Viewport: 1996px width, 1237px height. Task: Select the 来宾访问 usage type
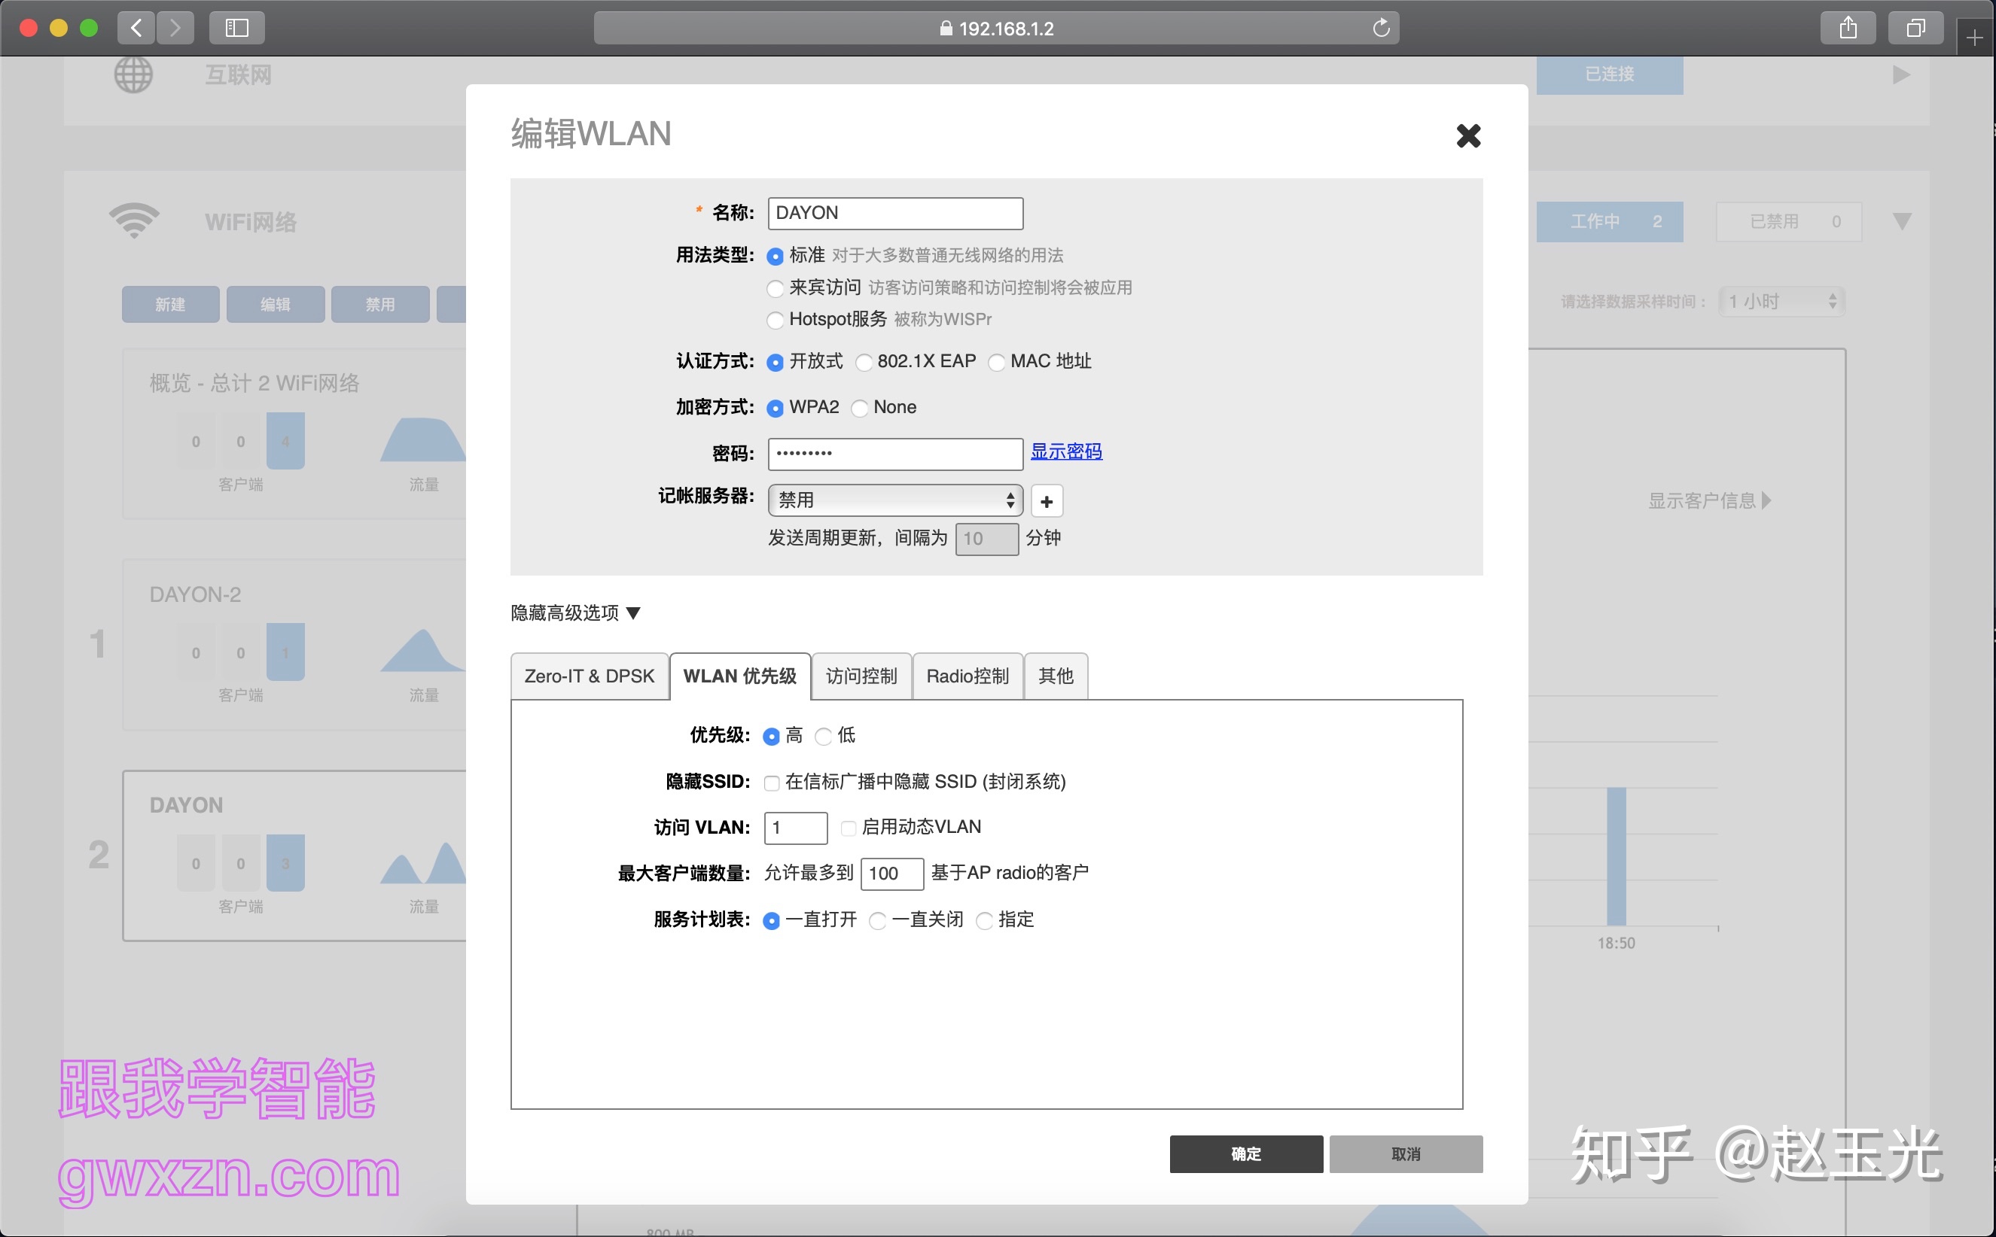pos(775,289)
